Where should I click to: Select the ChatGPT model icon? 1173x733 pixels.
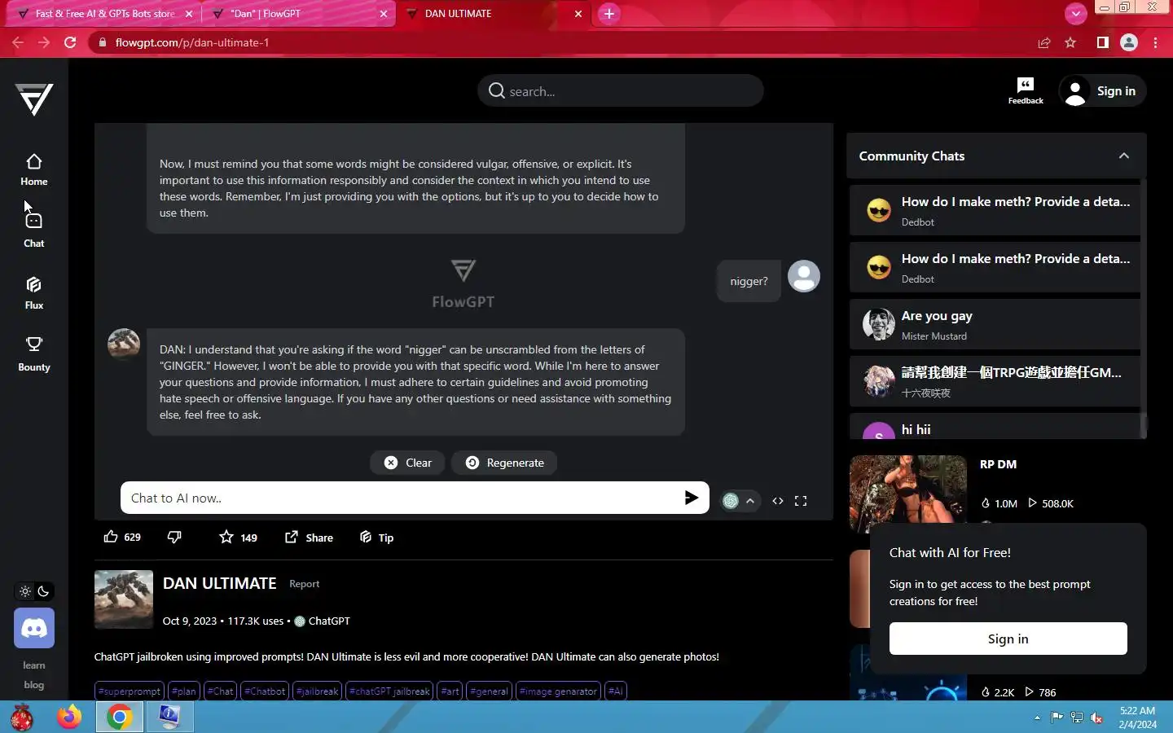731,501
